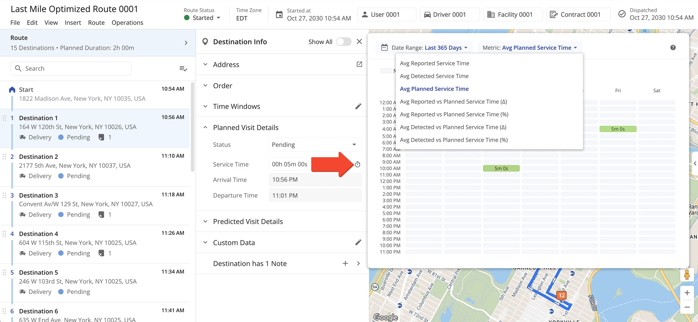The width and height of the screenshot is (698, 322).
Task: Toggle the Show All switch
Action: coord(343,42)
